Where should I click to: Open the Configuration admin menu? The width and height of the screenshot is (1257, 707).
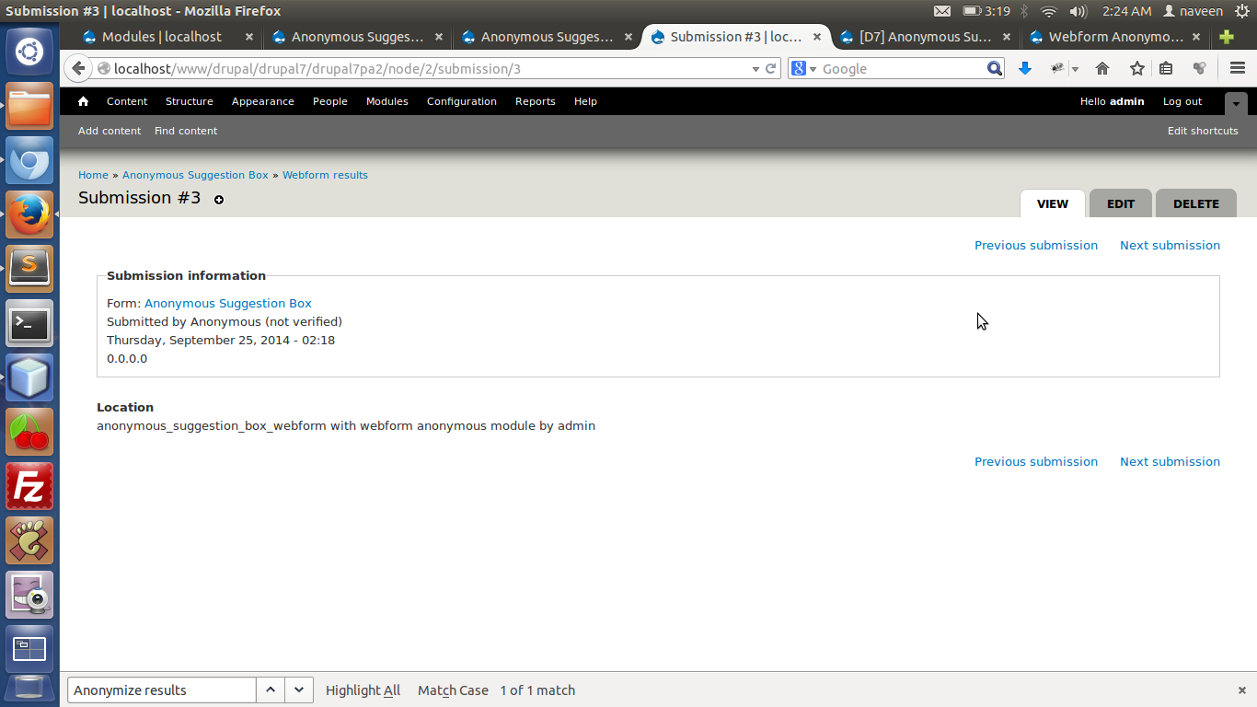point(462,101)
